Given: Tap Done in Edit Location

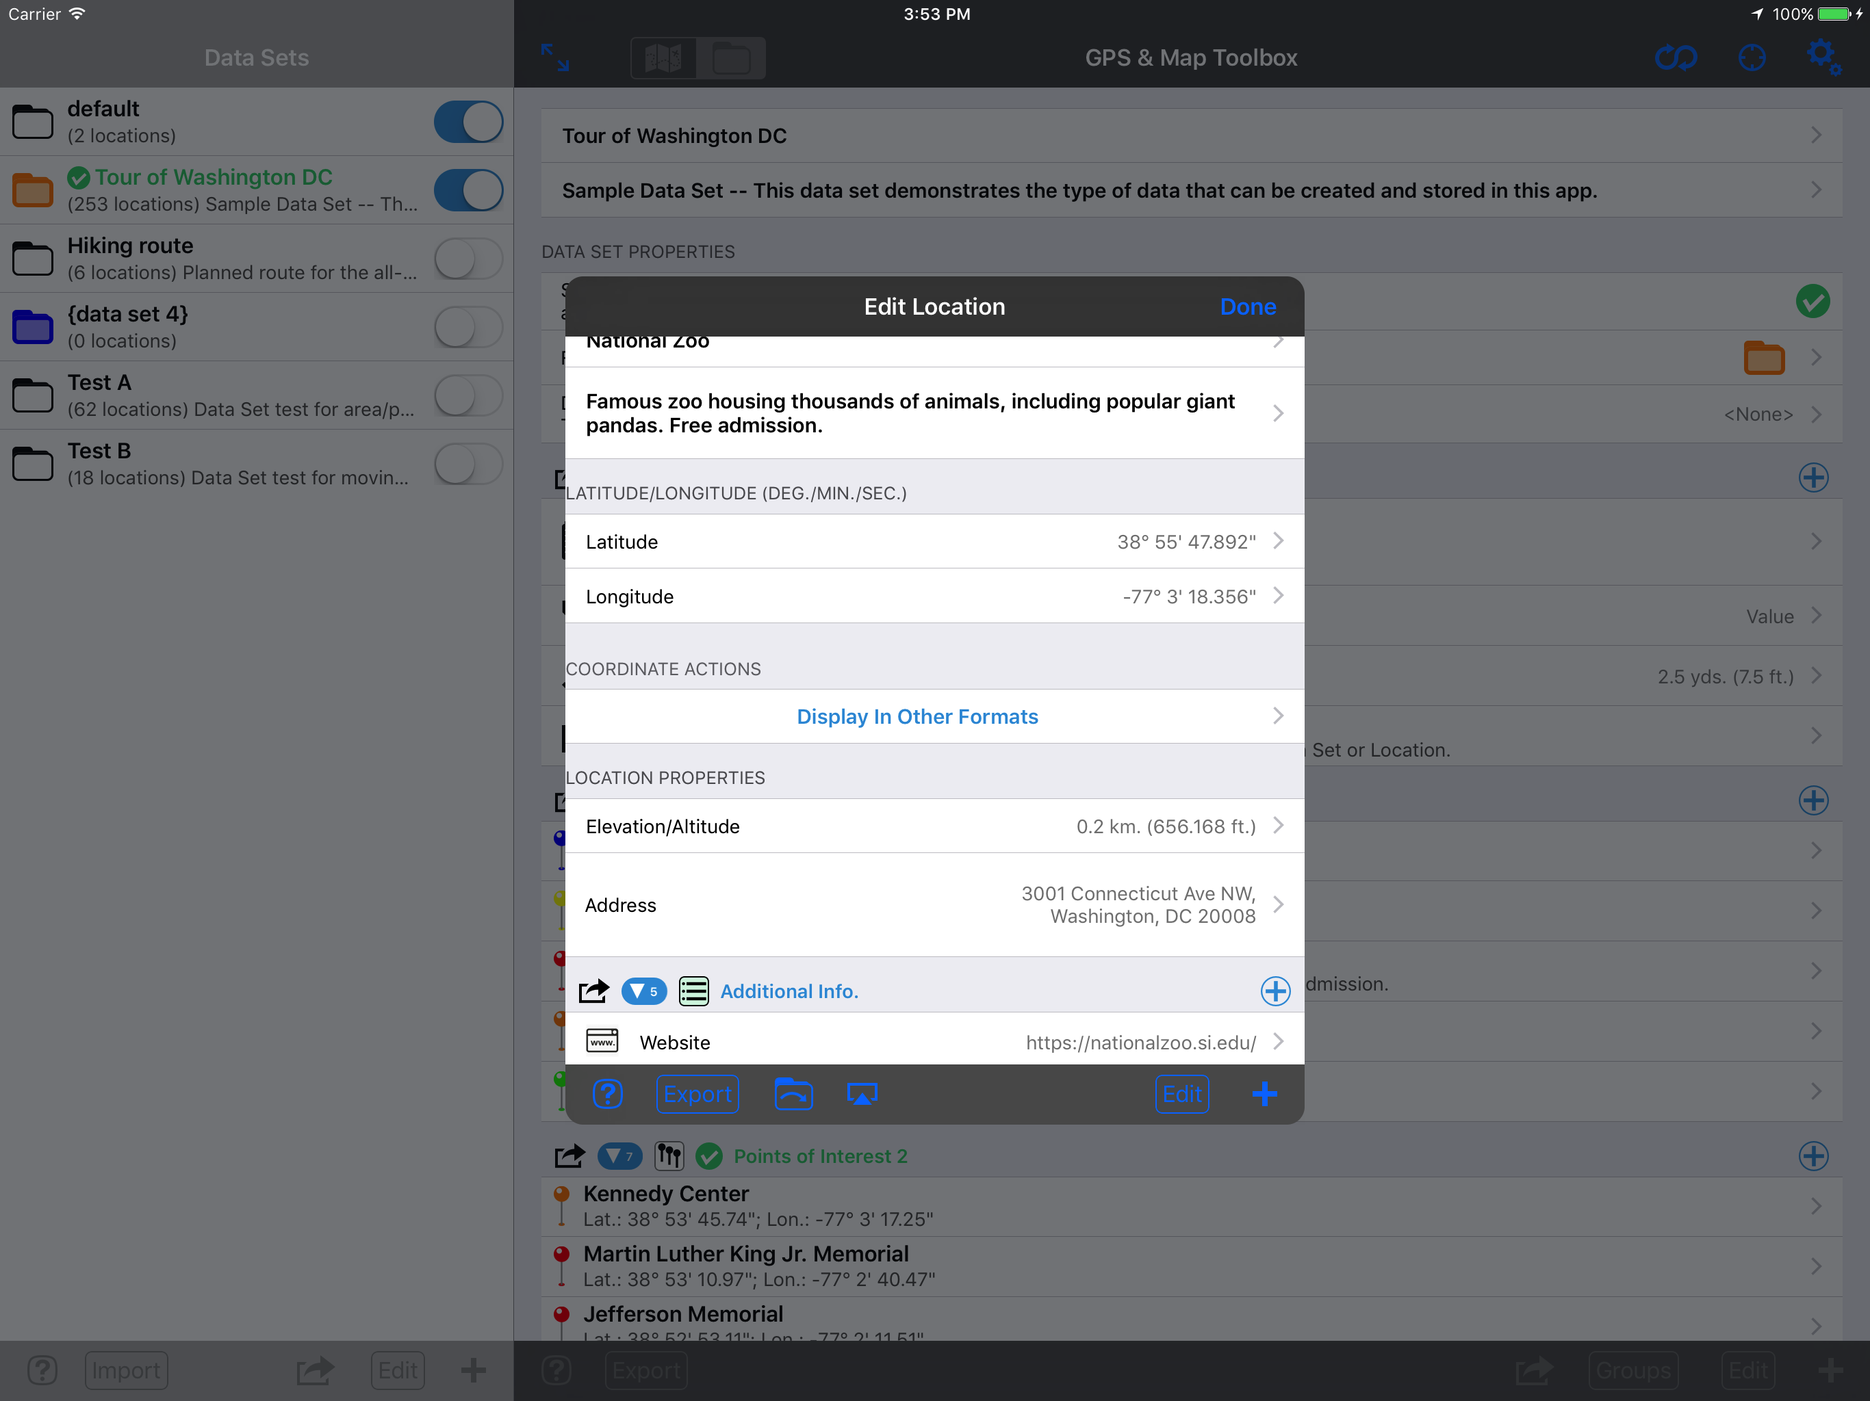Looking at the screenshot, I should 1248,306.
